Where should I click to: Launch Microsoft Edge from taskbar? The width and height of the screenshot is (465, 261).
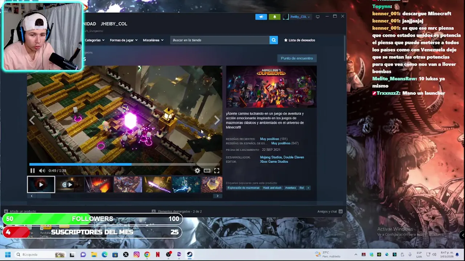point(105,254)
